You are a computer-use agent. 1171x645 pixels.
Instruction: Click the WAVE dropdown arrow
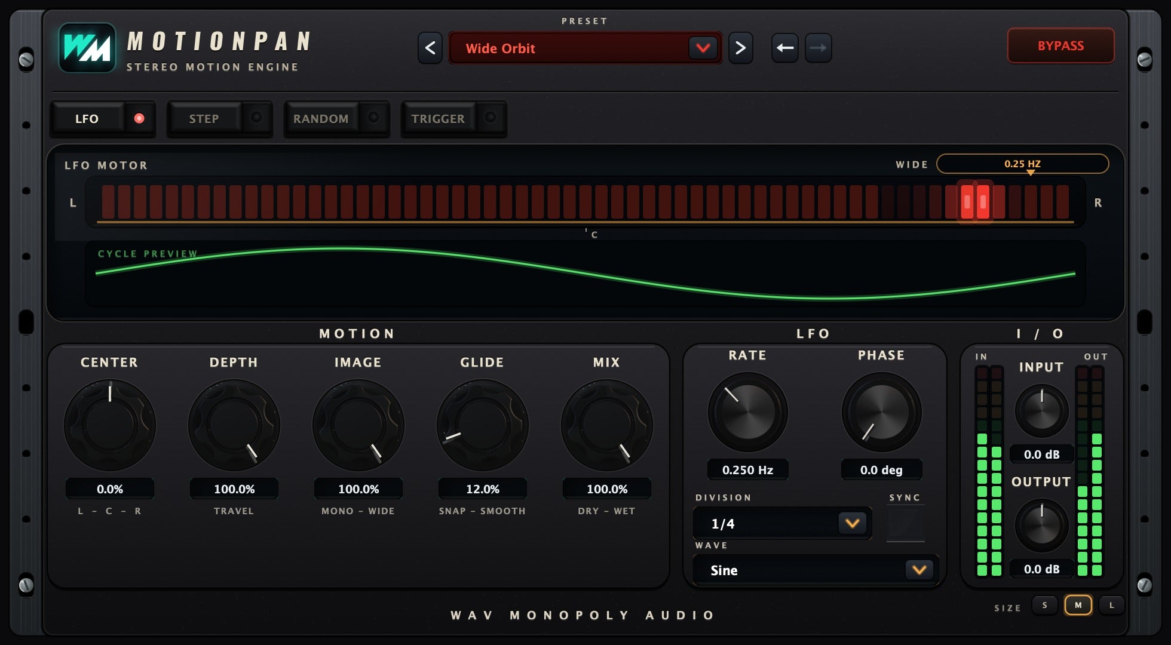[x=919, y=570]
